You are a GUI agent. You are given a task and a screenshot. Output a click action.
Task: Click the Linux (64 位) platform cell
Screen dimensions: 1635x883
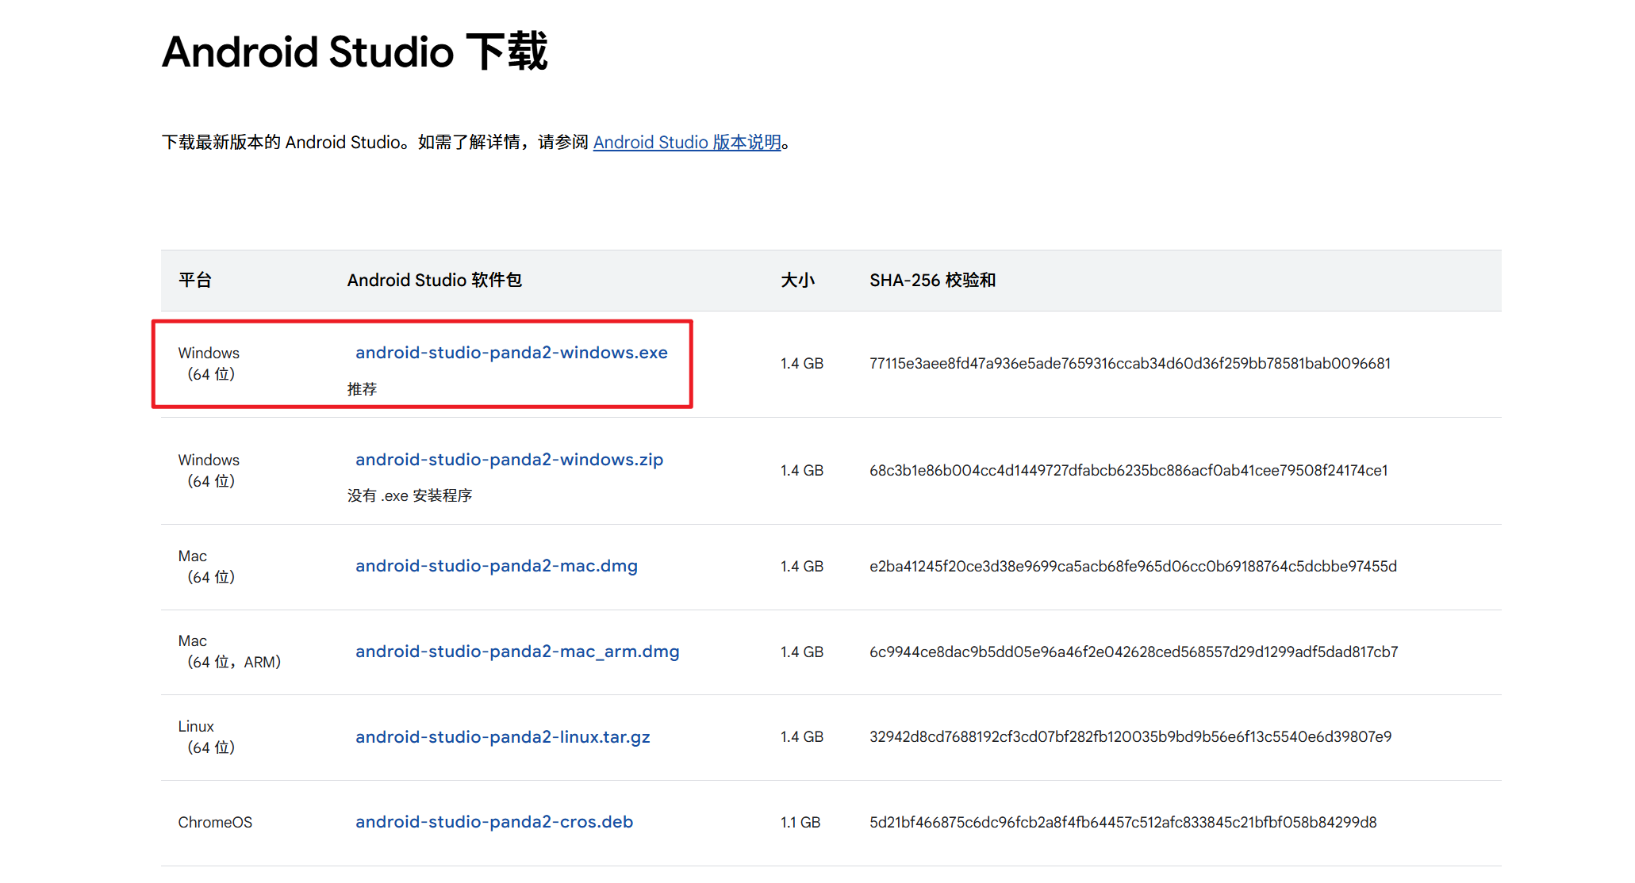coord(205,737)
